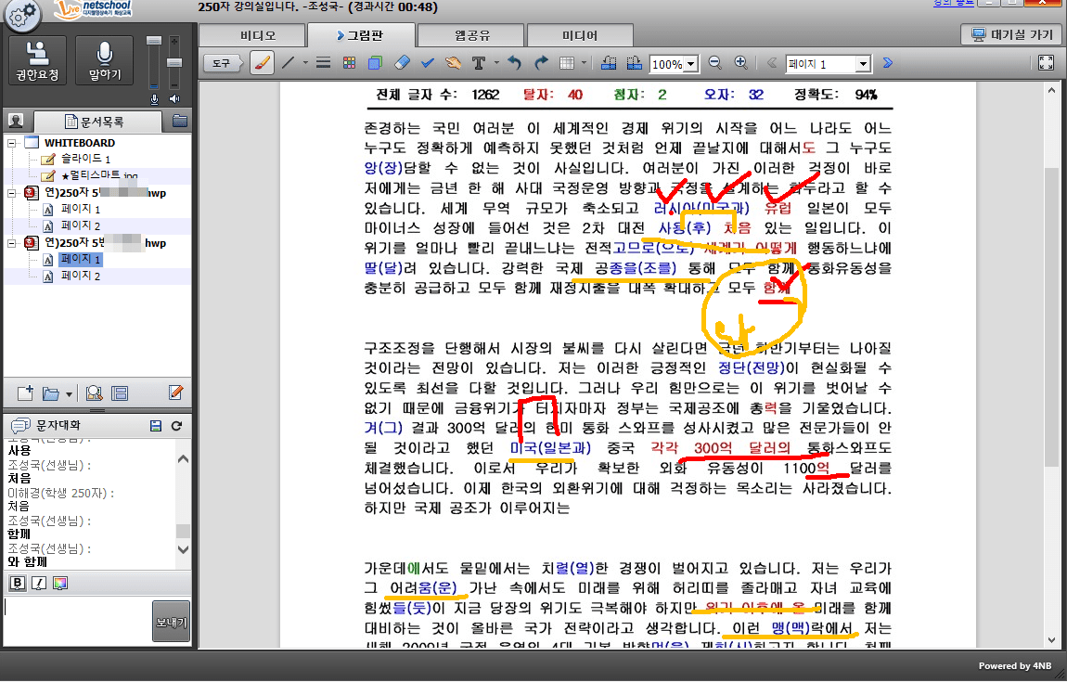This screenshot has height=682, width=1067.
Task: Click the undo arrow in toolbar
Action: point(515,64)
